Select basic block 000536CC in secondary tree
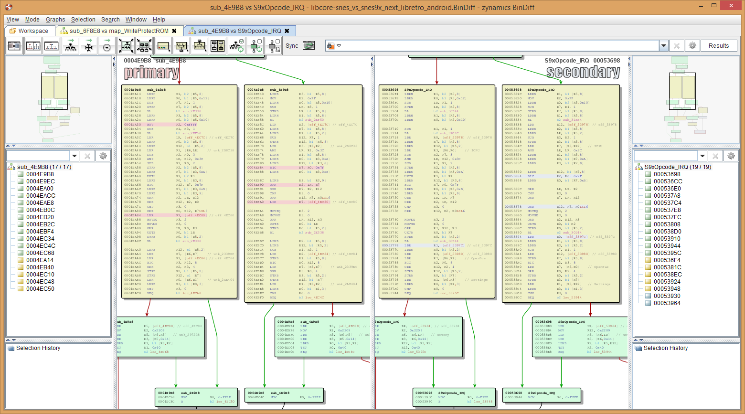The height and width of the screenshot is (414, 745). pyautogui.click(x=668, y=181)
